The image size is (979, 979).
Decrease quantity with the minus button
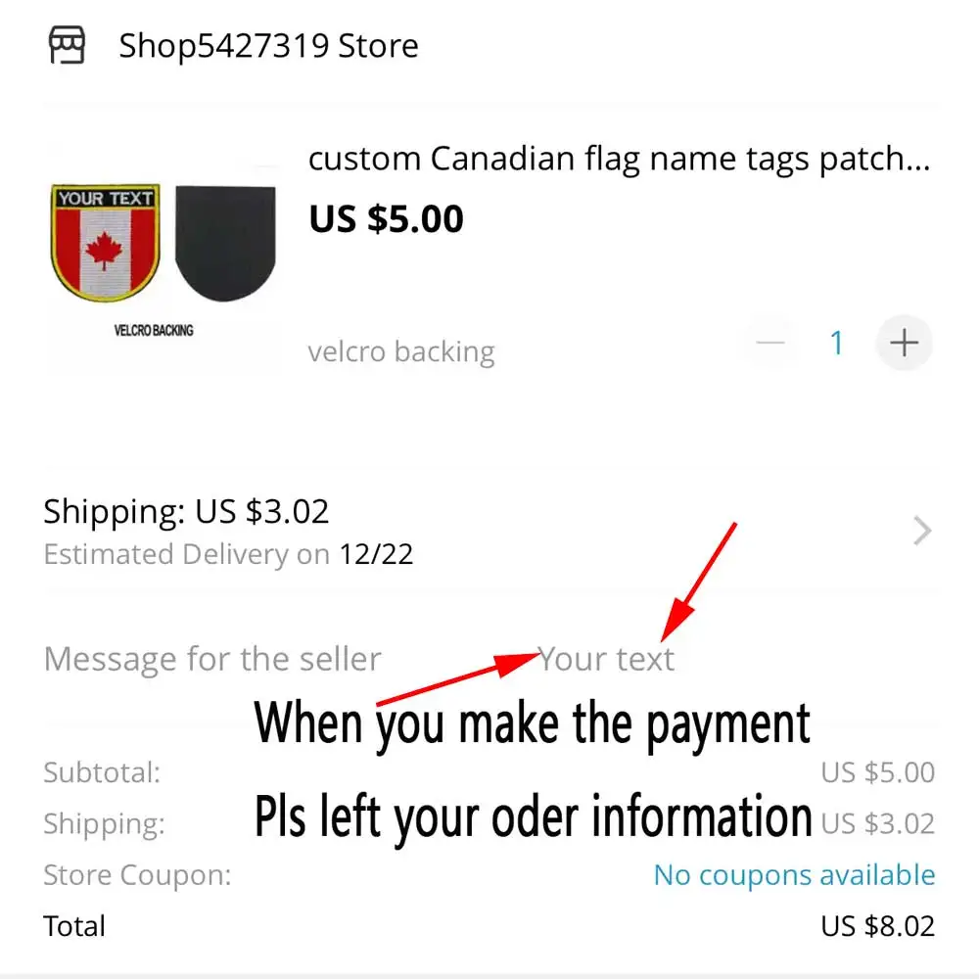click(769, 343)
